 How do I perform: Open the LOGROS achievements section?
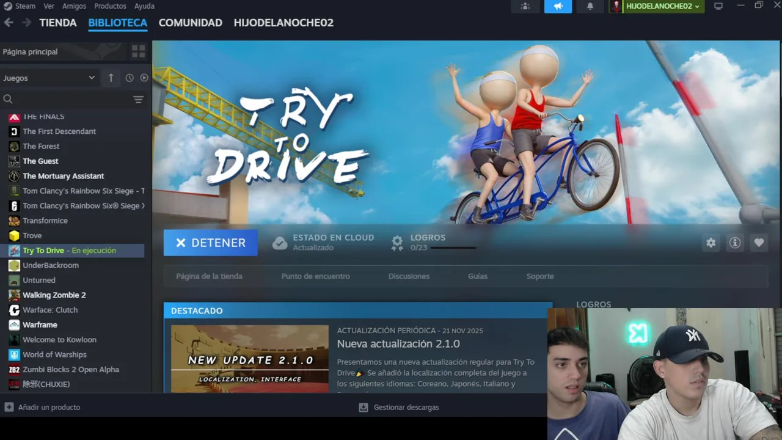(x=428, y=237)
